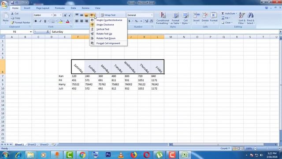
Task: Open the Fill dropdown
Action: click(226, 18)
